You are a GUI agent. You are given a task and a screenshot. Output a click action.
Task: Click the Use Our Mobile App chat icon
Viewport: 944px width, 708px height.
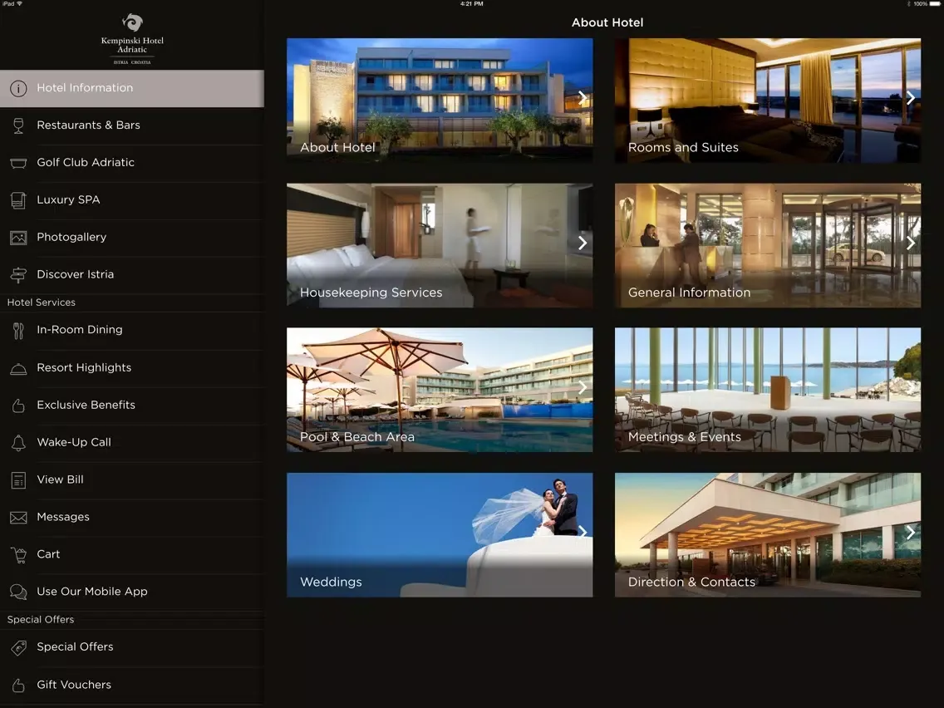click(x=18, y=592)
